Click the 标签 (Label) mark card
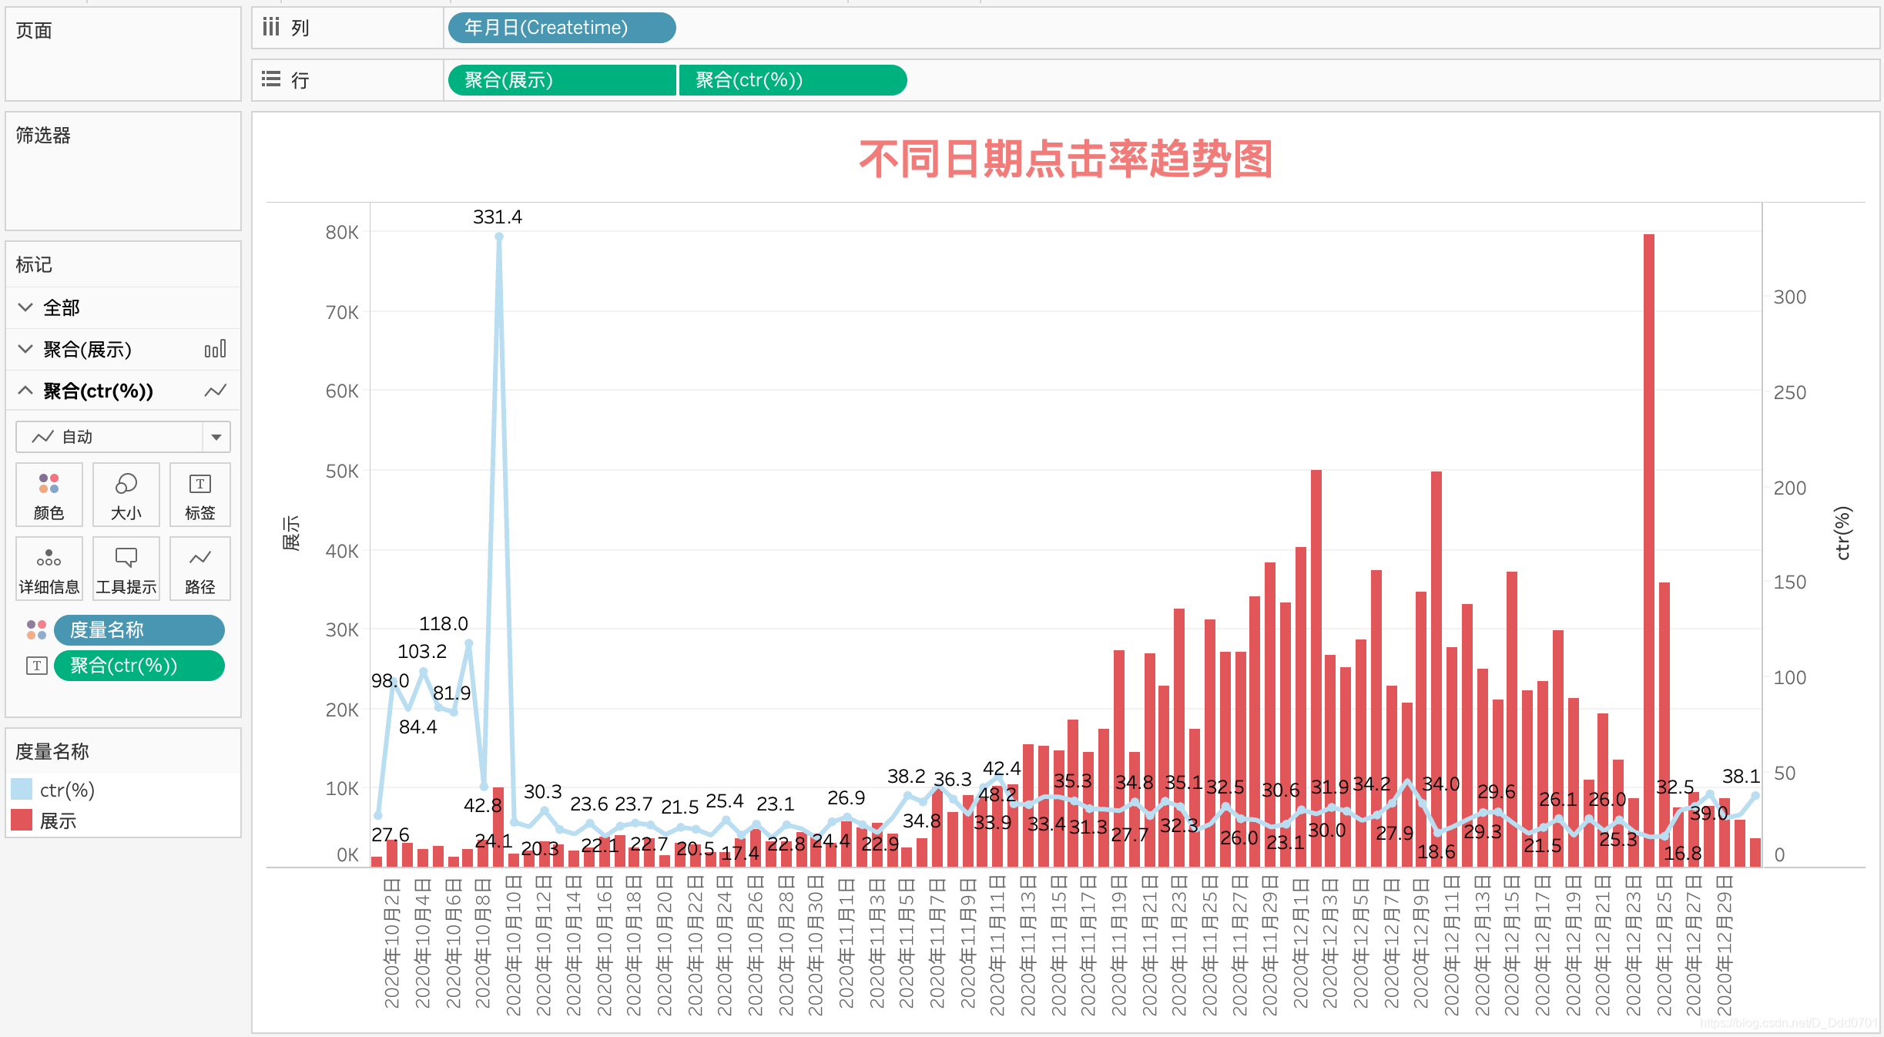The height and width of the screenshot is (1037, 1884). tap(200, 495)
